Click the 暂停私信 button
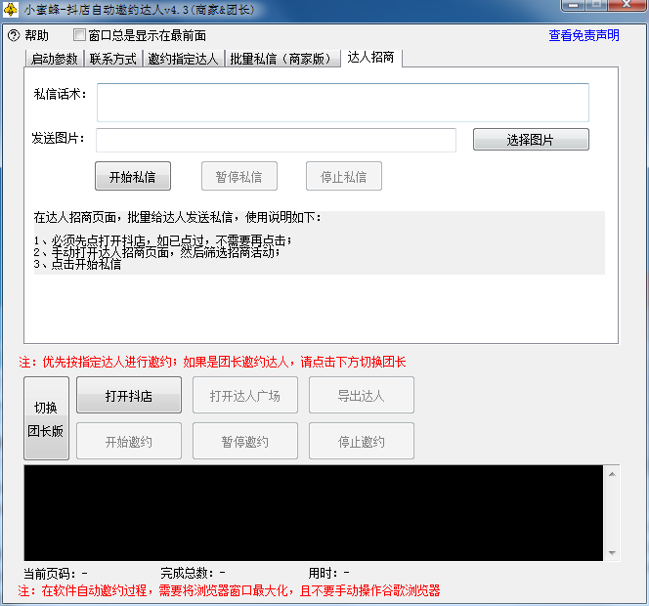The height and width of the screenshot is (606, 649). click(x=239, y=176)
